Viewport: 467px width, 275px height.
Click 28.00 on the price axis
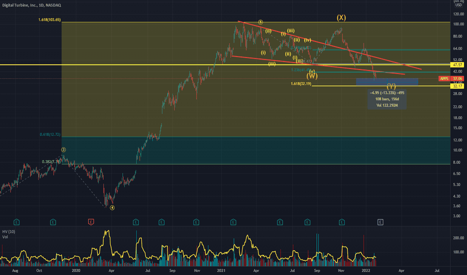(x=458, y=93)
